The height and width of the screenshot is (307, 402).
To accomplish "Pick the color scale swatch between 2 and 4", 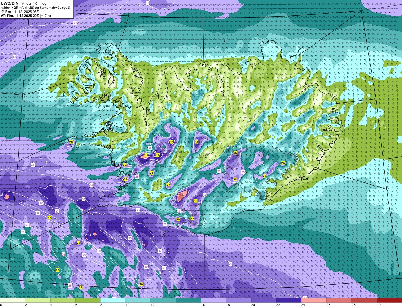I will click(x=38, y=300).
